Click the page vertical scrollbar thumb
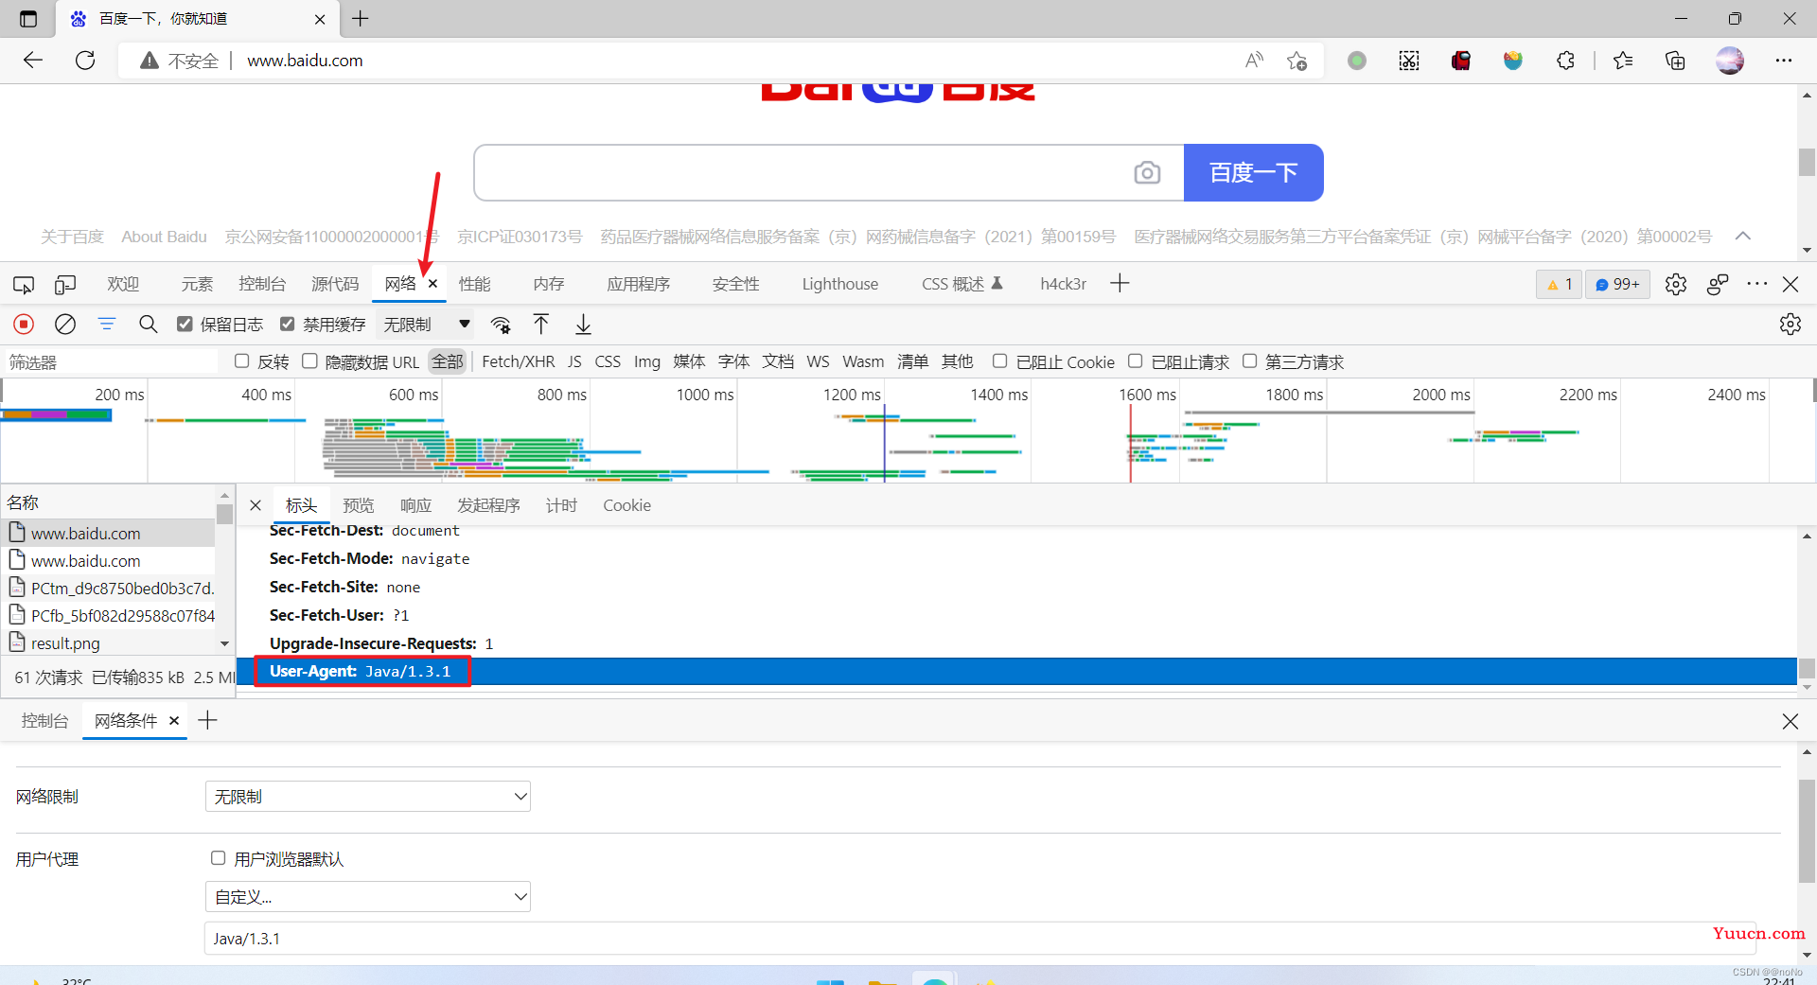The width and height of the screenshot is (1817, 985). pyautogui.click(x=1807, y=162)
